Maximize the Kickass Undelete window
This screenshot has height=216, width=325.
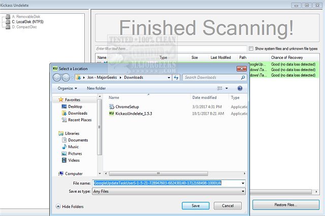pyautogui.click(x=307, y=6)
